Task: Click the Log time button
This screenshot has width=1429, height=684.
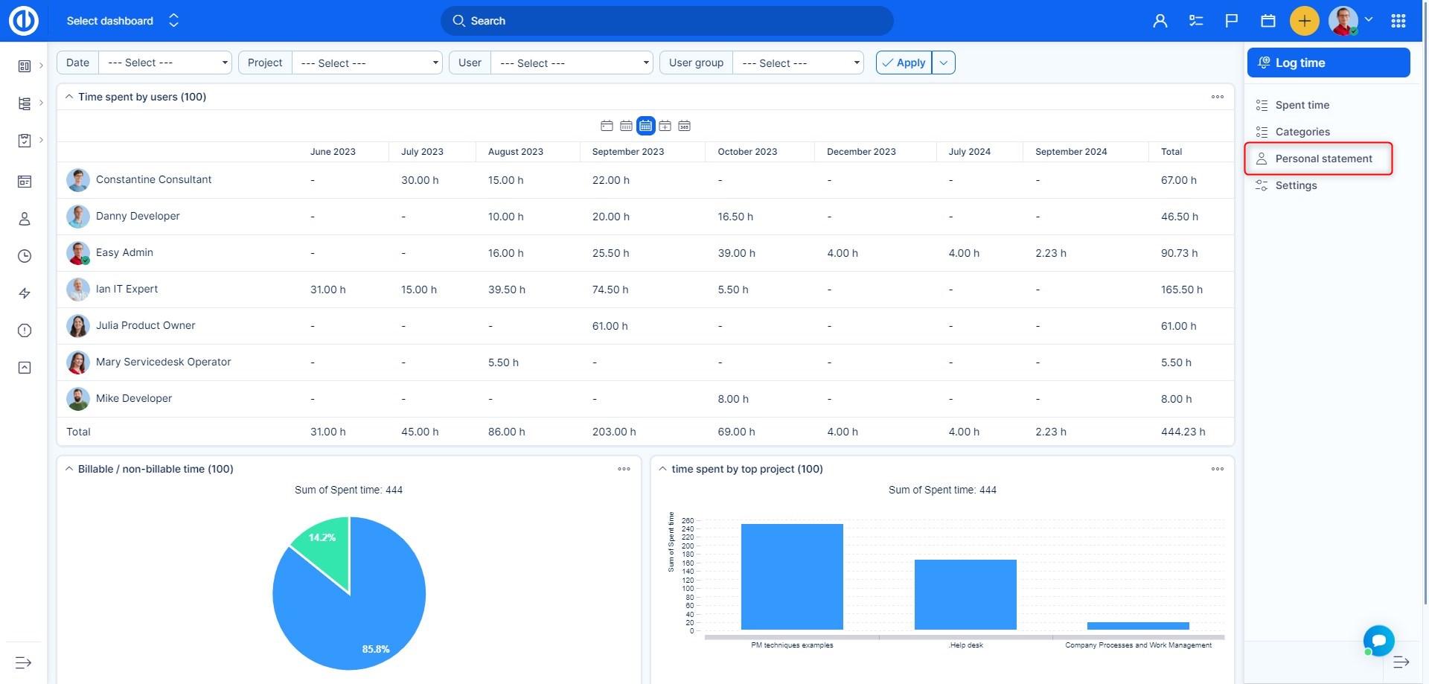Action: [x=1329, y=63]
